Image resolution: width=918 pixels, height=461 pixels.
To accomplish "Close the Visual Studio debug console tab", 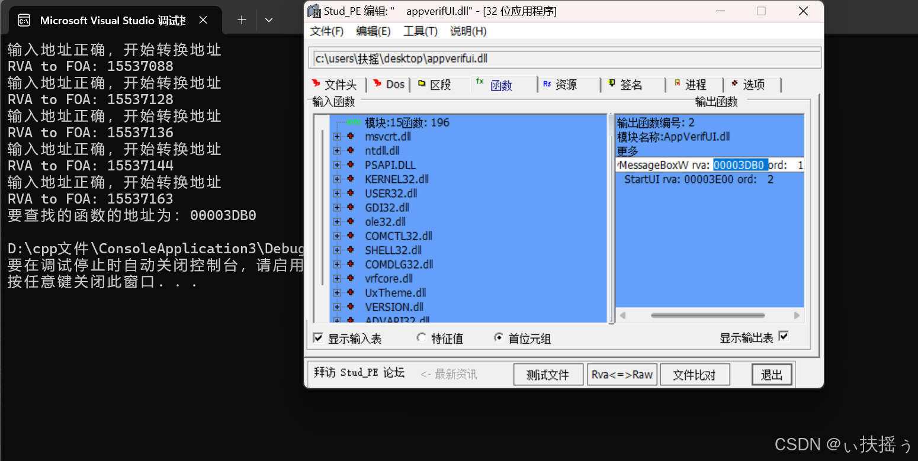I will click(203, 20).
